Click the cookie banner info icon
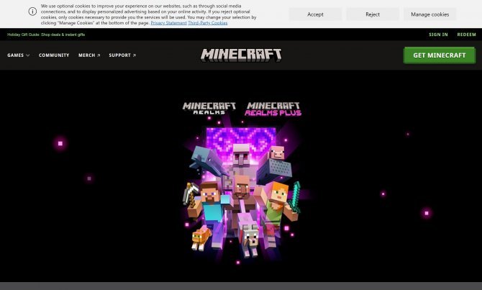This screenshot has height=290, width=482. tap(32, 12)
